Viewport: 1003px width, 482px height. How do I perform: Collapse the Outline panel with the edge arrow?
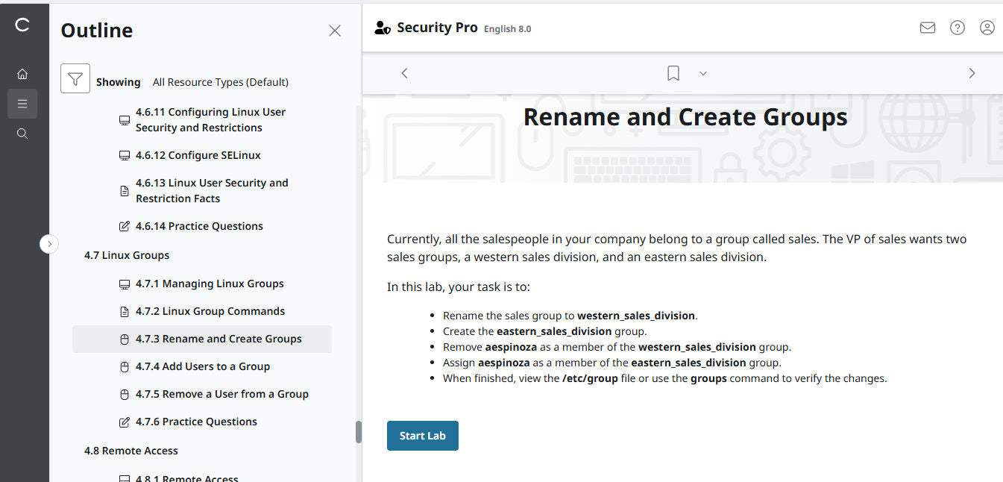(x=49, y=243)
